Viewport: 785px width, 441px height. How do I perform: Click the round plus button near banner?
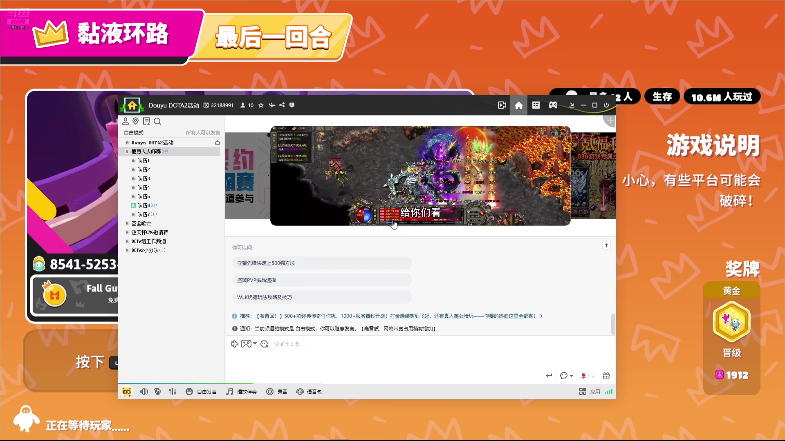tap(610, 121)
